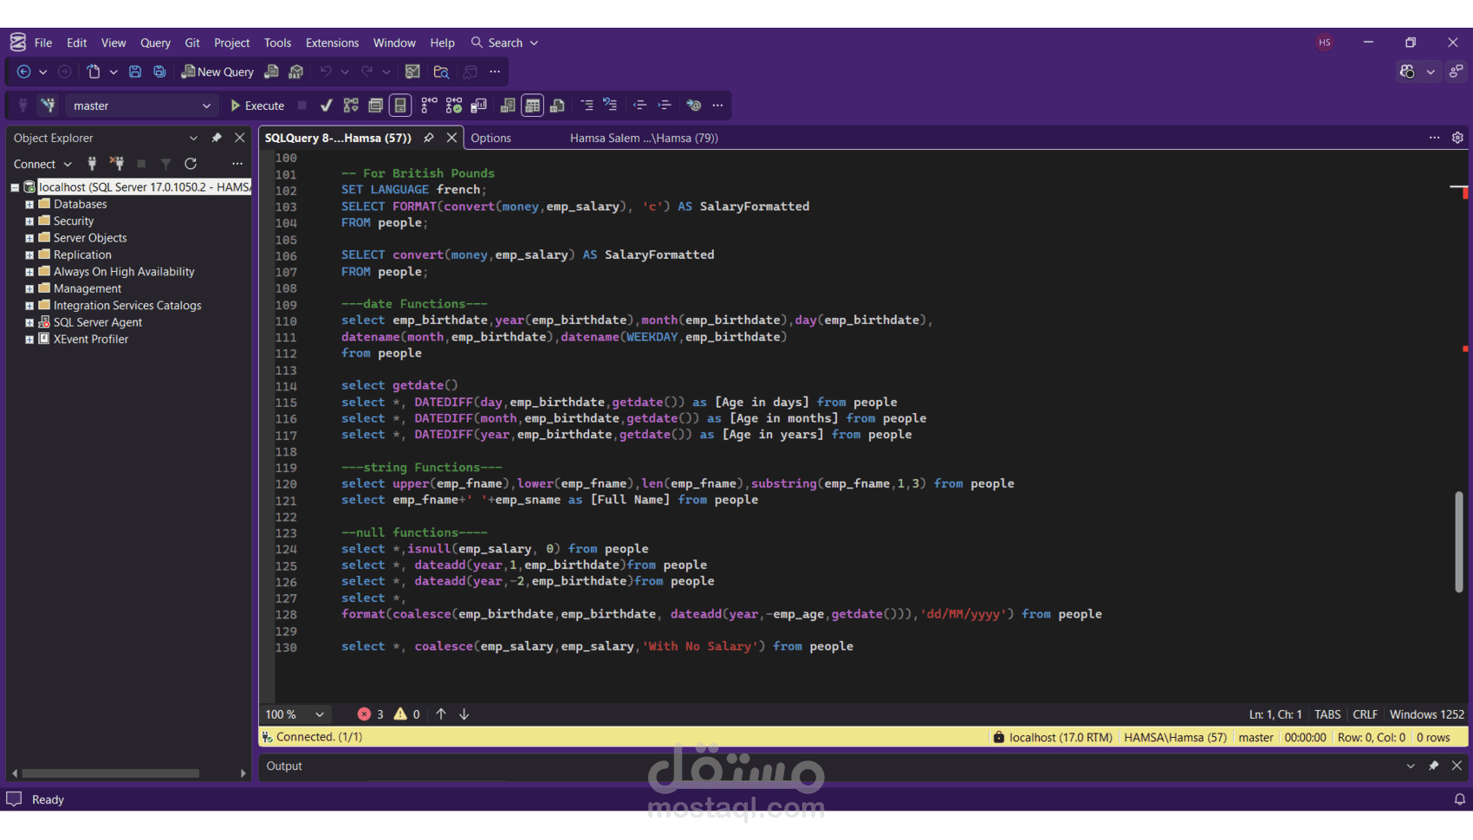Expand the Replication folder
Image resolution: width=1473 pixels, height=840 pixels.
point(29,255)
